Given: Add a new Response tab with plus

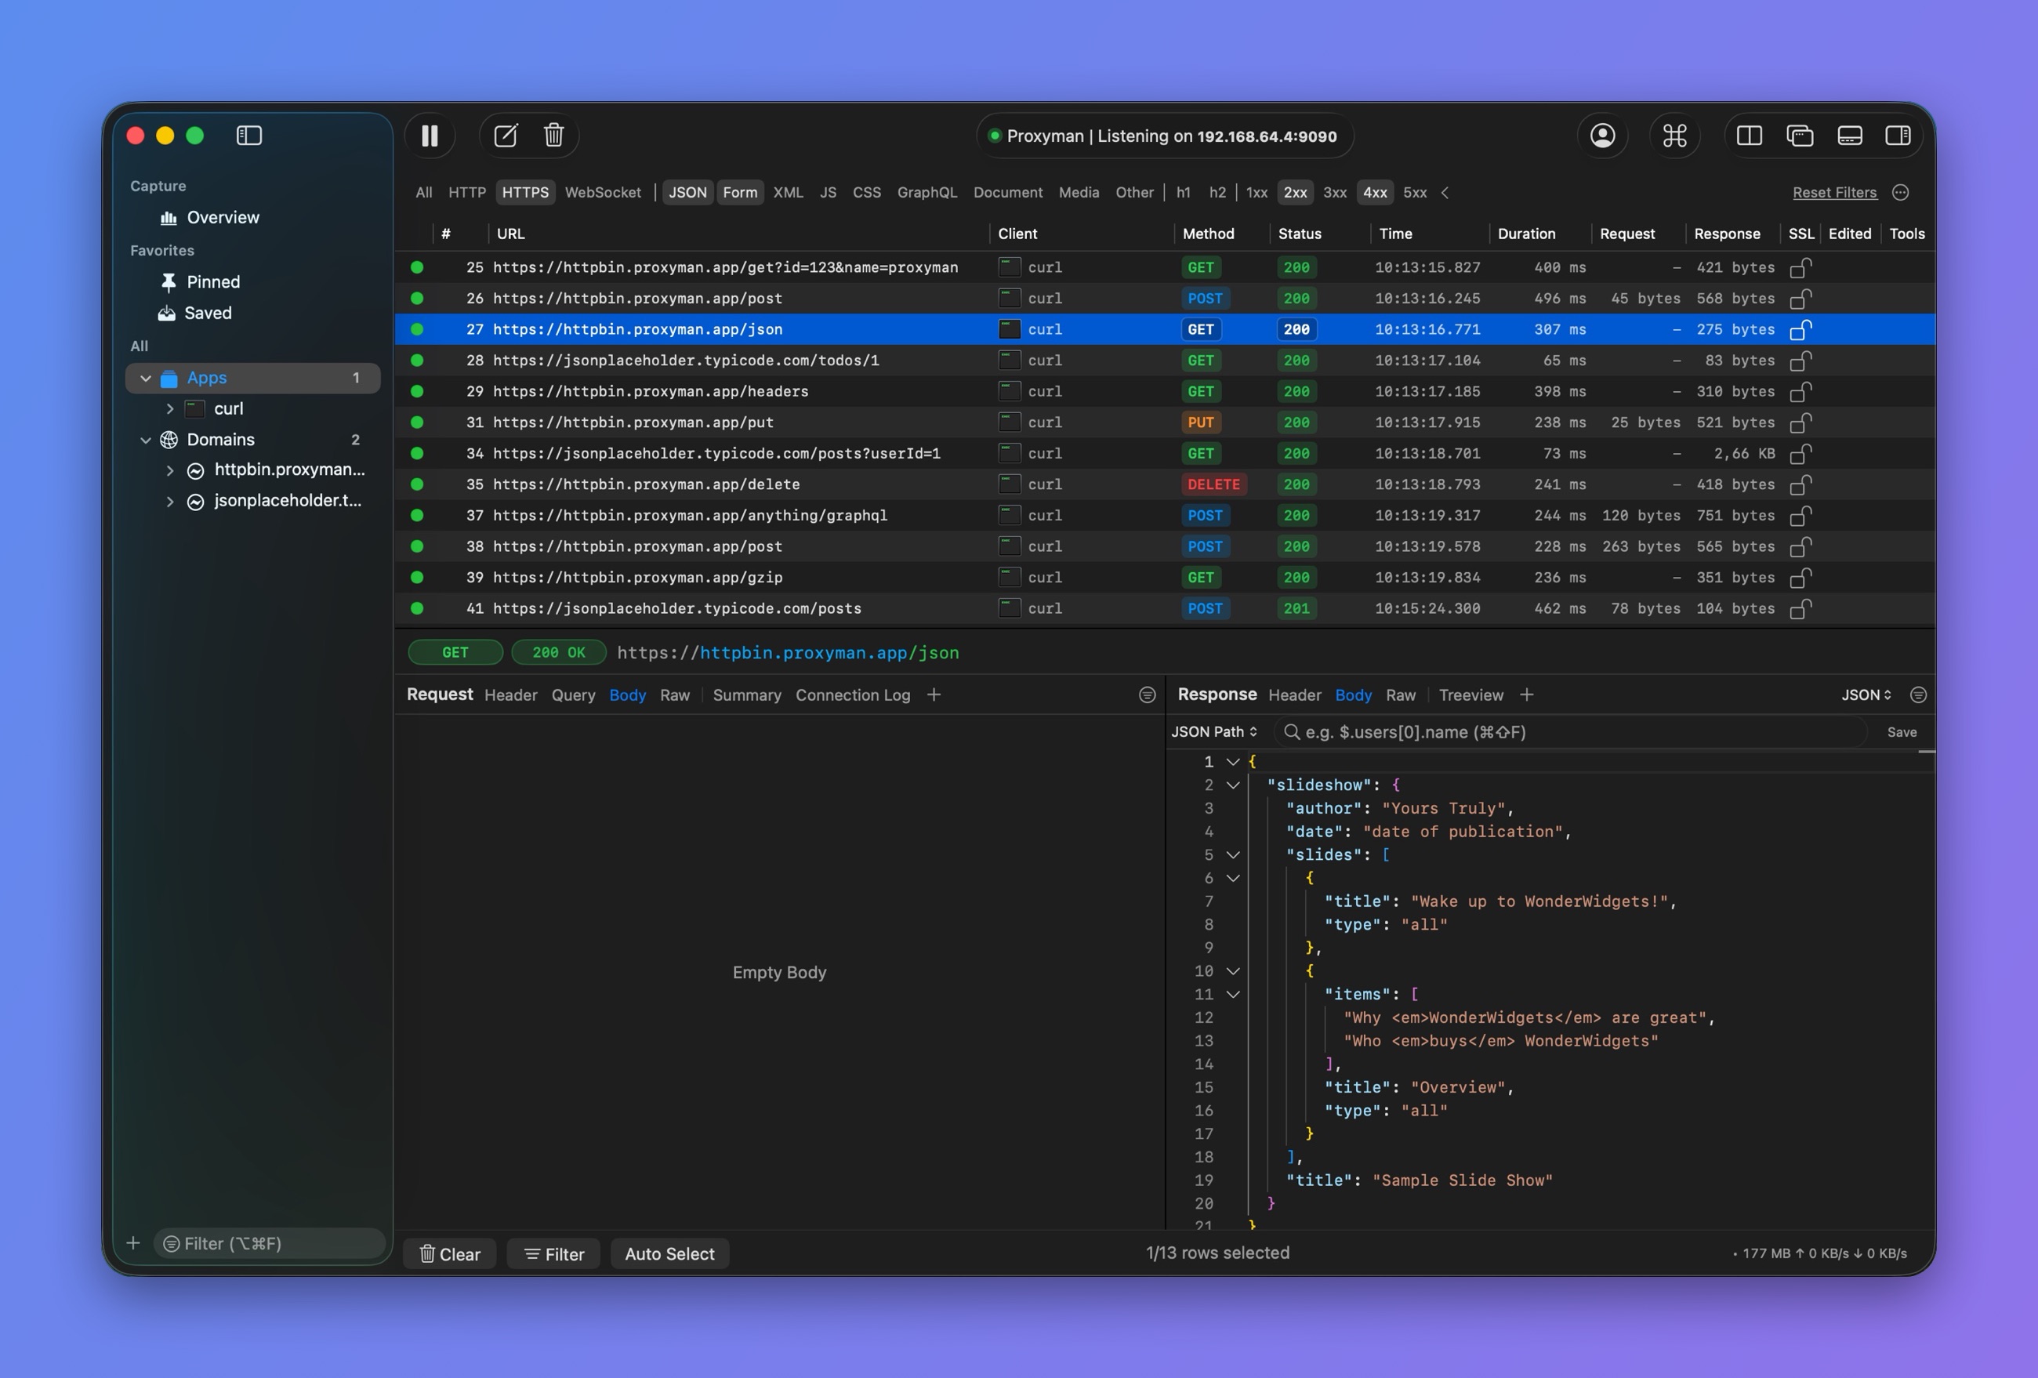Looking at the screenshot, I should click(1526, 694).
